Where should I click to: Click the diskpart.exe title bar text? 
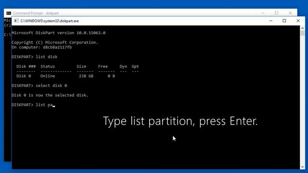(x=50, y=21)
